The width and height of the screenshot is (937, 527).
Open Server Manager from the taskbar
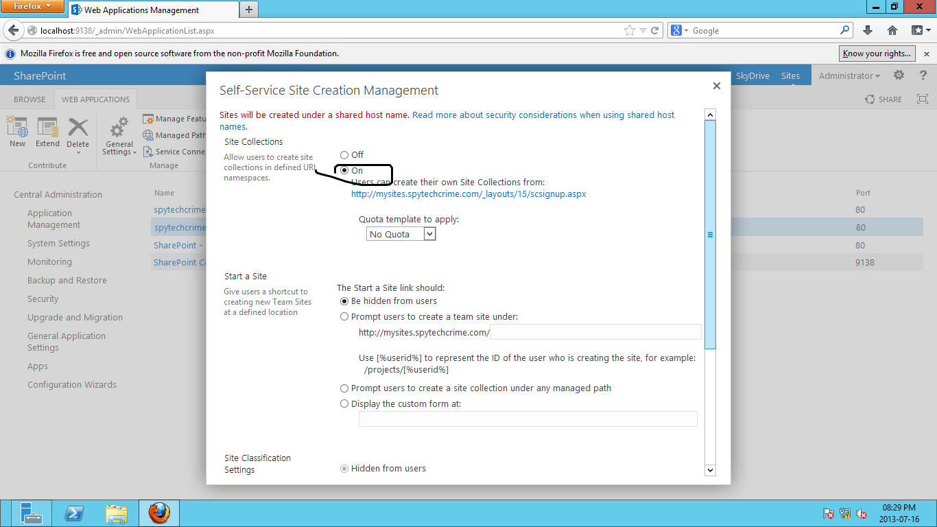(31, 513)
